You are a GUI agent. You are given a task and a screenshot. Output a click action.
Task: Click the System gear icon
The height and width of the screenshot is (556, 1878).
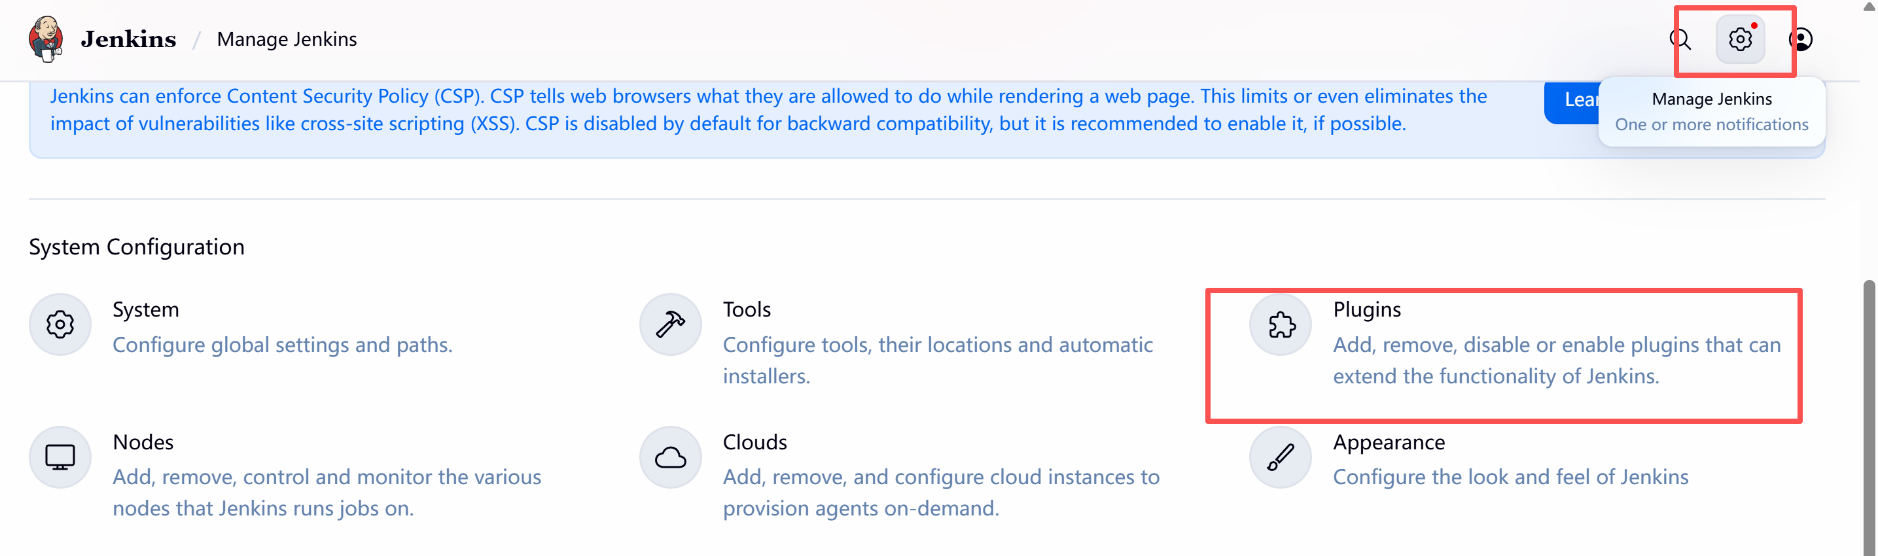click(60, 325)
